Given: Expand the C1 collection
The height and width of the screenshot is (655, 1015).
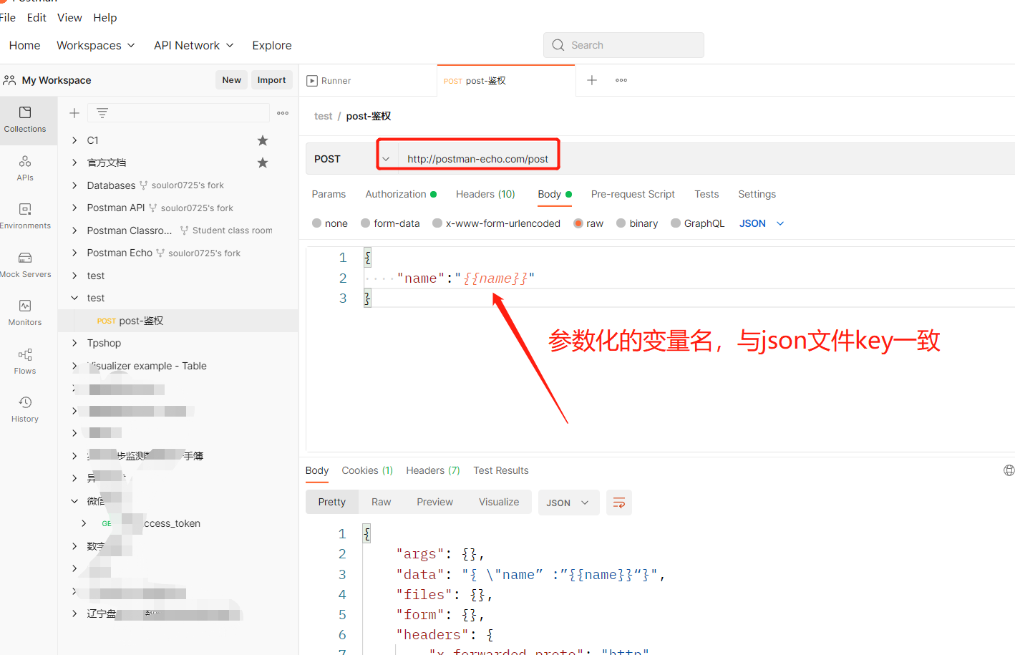Looking at the screenshot, I should pos(74,140).
